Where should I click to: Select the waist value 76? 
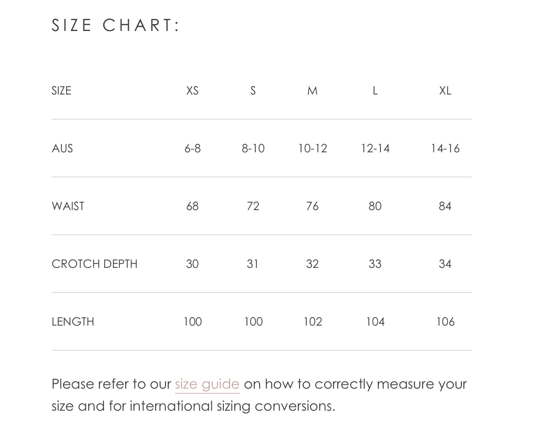(312, 206)
